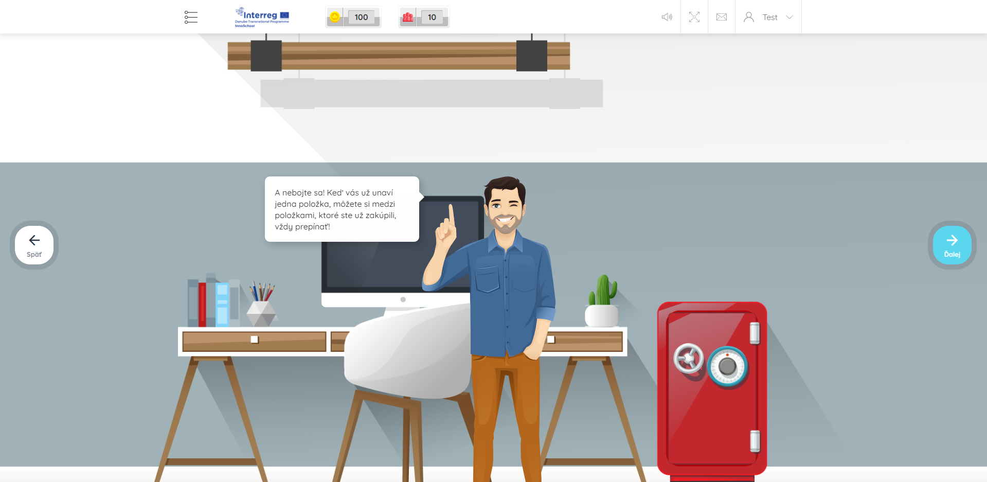Toggle fullscreen mode
The width and height of the screenshot is (987, 482).
click(x=694, y=17)
